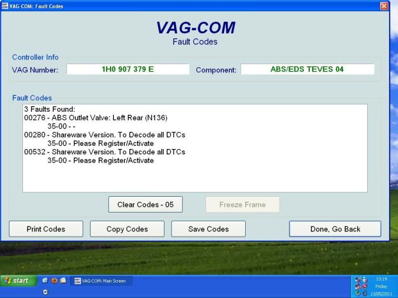Click the VAG-COM title bar icon
The width and height of the screenshot is (398, 298).
(4, 6)
